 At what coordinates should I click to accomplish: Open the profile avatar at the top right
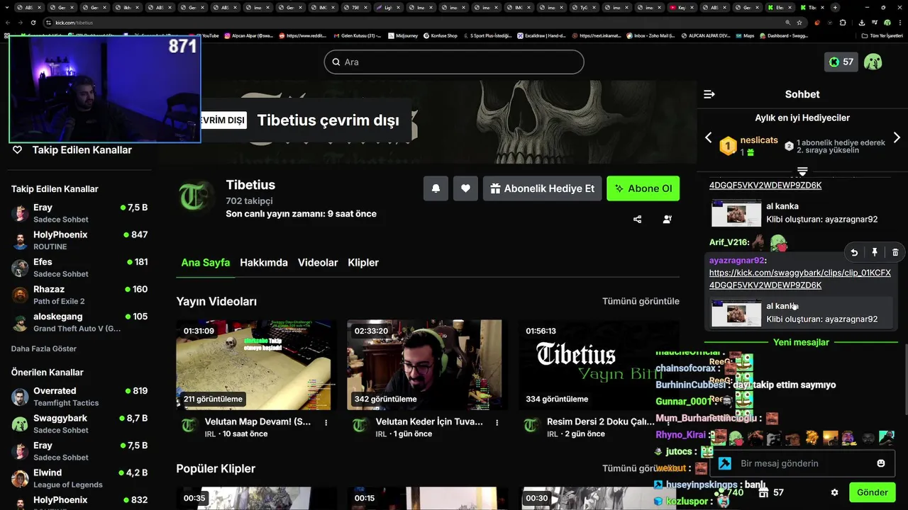pos(873,62)
